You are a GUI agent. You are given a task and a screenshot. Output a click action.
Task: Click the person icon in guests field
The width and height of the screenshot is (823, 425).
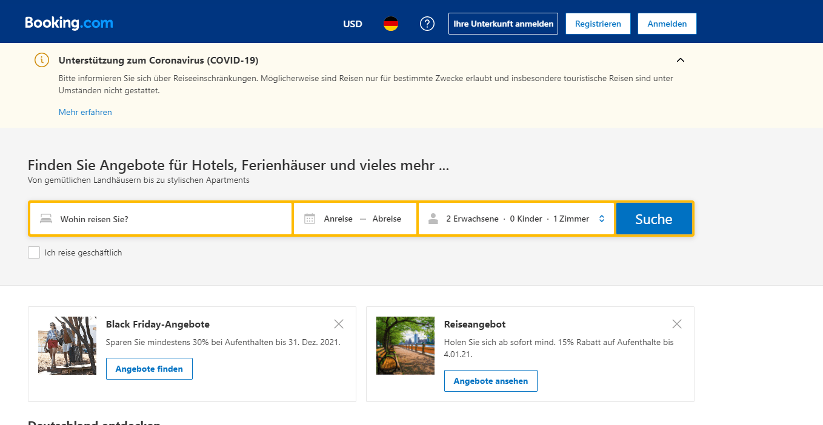coord(433,219)
